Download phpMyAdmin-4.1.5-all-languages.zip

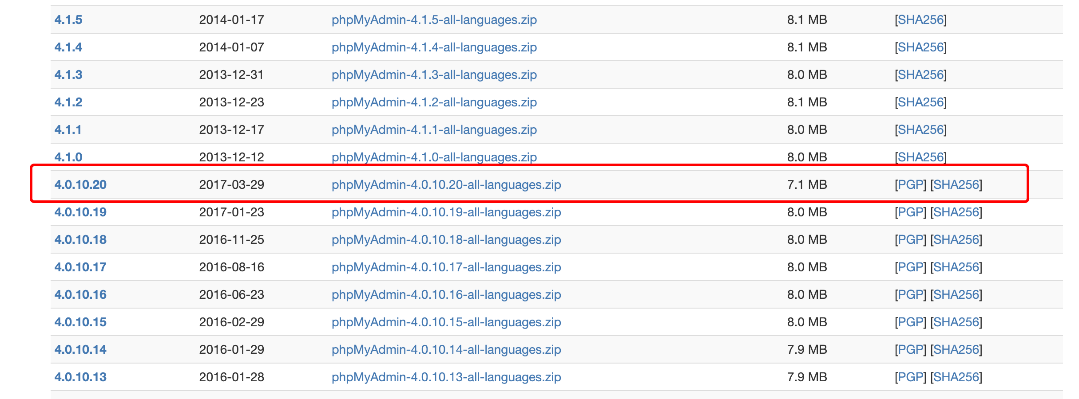coord(434,20)
